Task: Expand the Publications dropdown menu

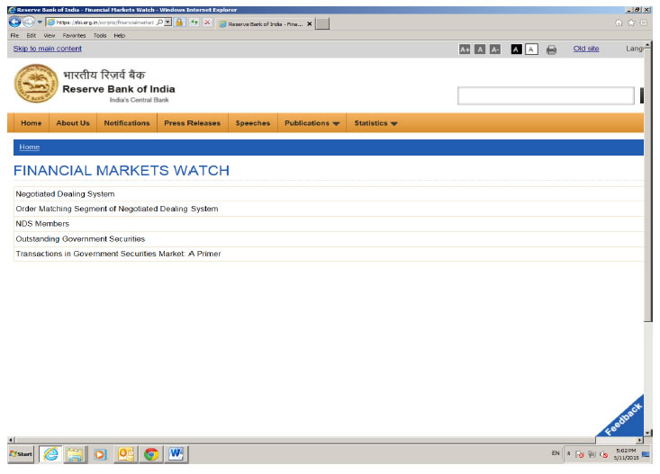Action: click(312, 123)
